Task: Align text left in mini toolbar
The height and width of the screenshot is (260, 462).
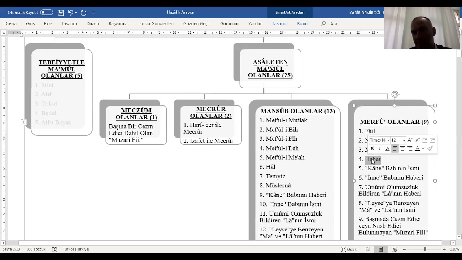Action: [x=395, y=148]
